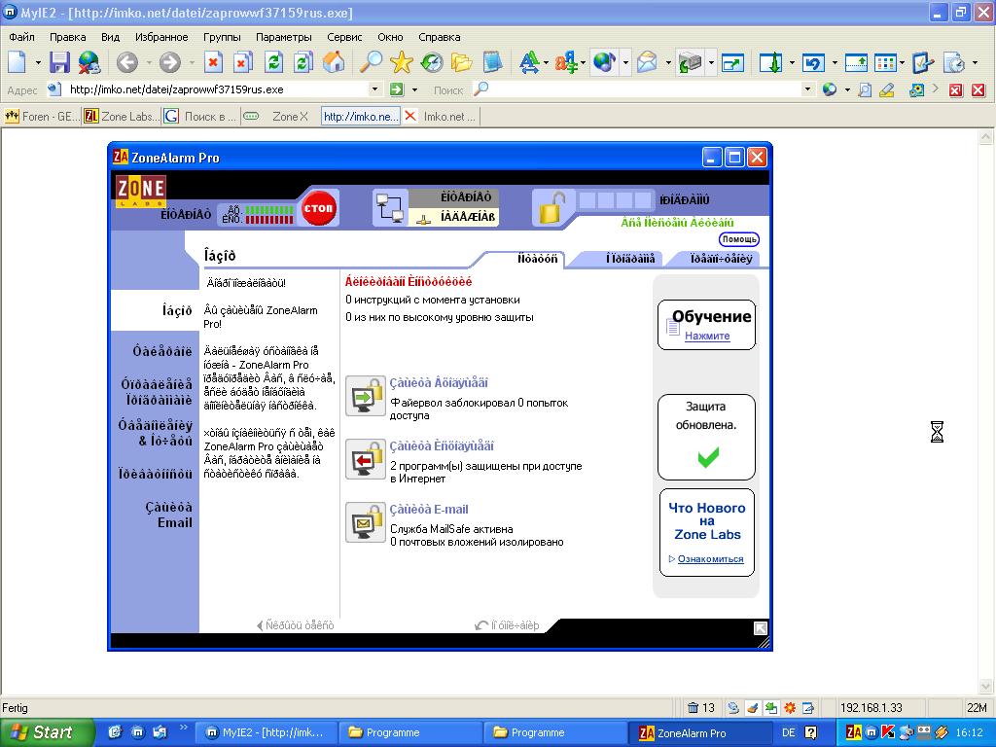996x747 pixels.
Task: Open the Избранное menu
Action: pyautogui.click(x=161, y=37)
